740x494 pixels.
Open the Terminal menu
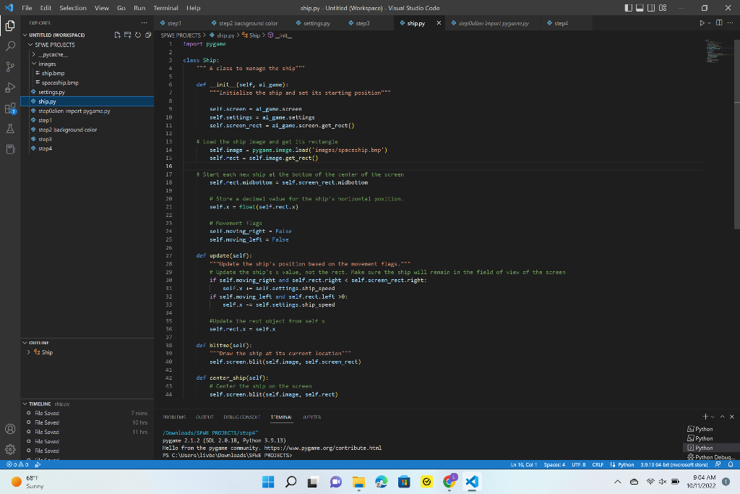point(167,8)
